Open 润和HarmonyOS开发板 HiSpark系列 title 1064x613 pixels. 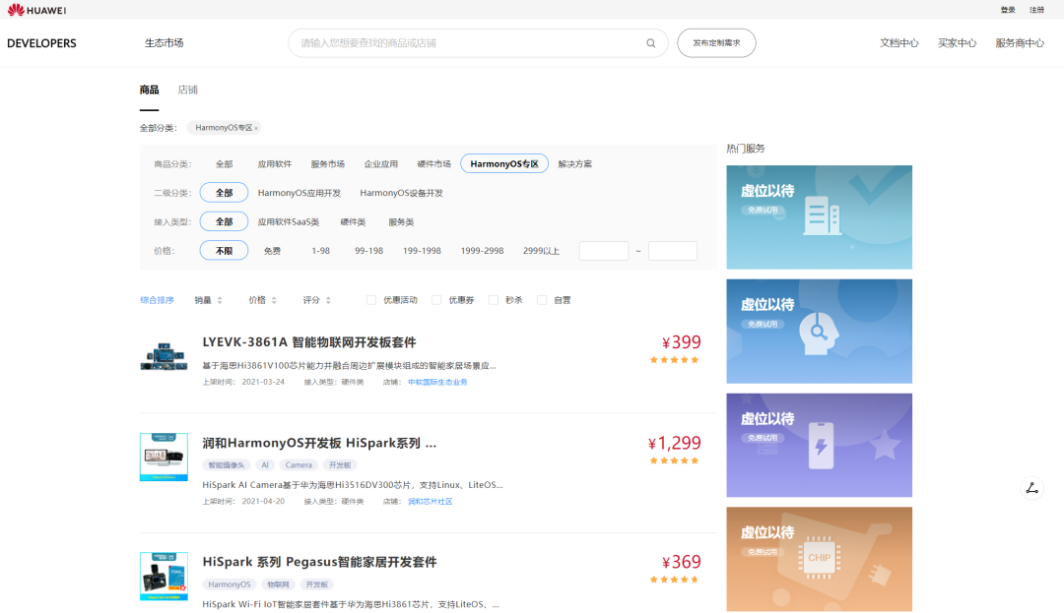click(x=319, y=443)
